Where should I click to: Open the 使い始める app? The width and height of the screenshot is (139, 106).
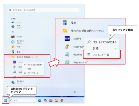pyautogui.click(x=13, y=42)
